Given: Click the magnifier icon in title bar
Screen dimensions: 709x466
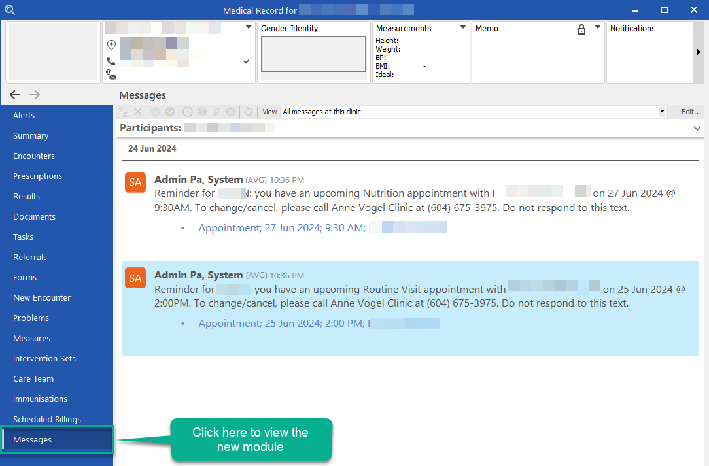Looking at the screenshot, I should pos(9,10).
